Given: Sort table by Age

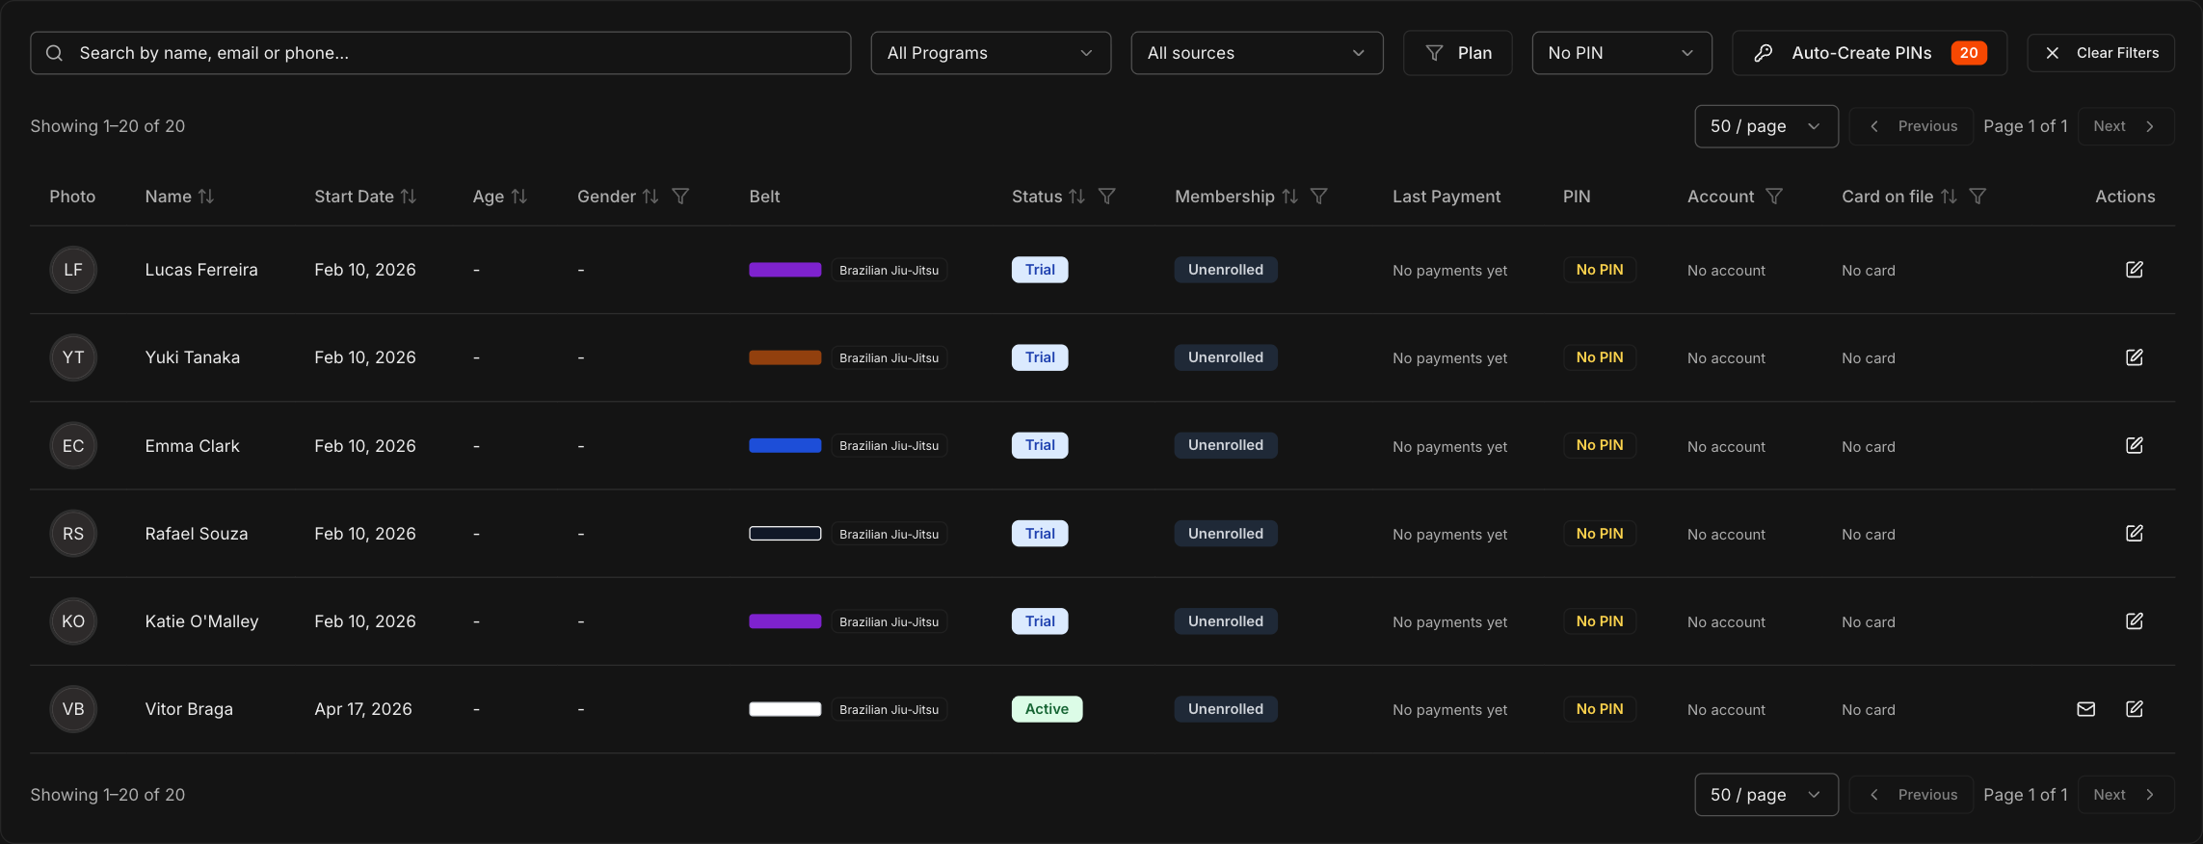Looking at the screenshot, I should 519,197.
